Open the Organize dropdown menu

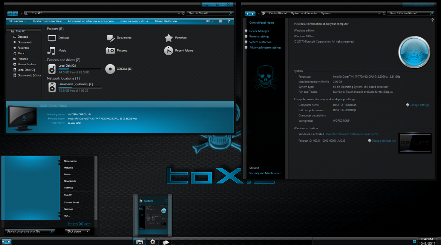[x=18, y=21]
